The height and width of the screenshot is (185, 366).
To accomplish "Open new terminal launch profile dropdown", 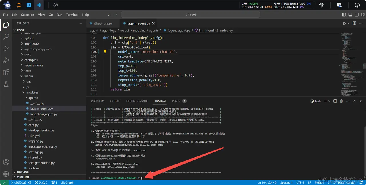I will coord(329,101).
